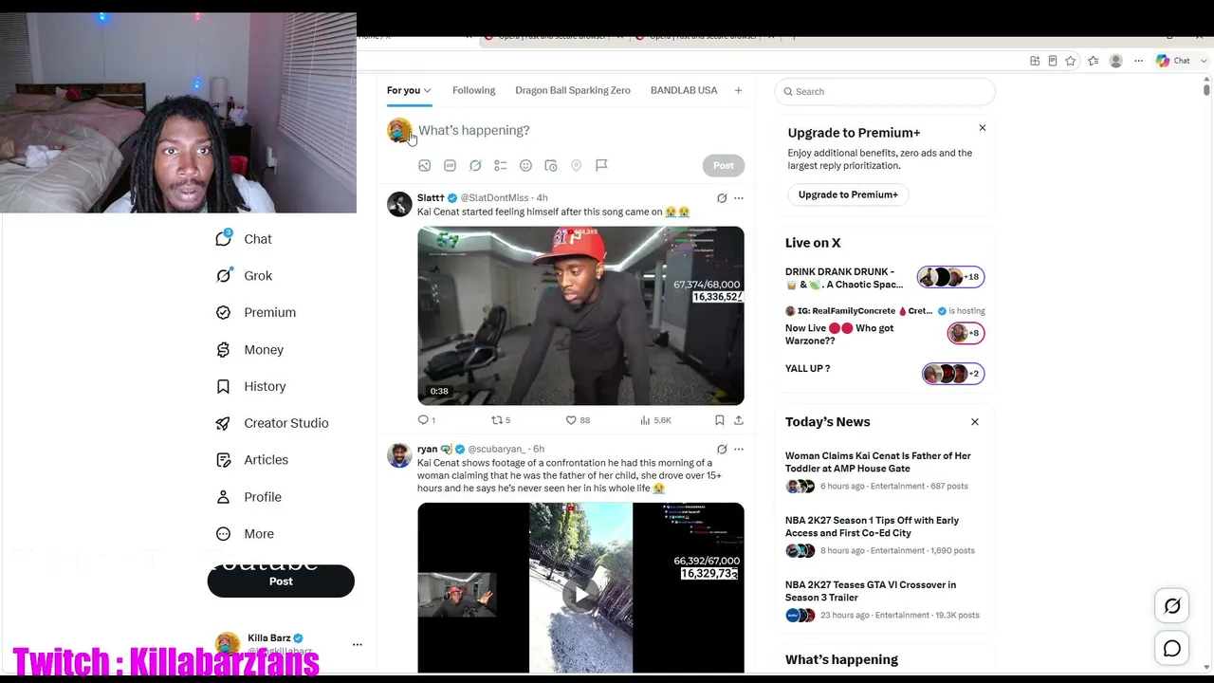
Task: Switch to the Following tab
Action: 474,90
